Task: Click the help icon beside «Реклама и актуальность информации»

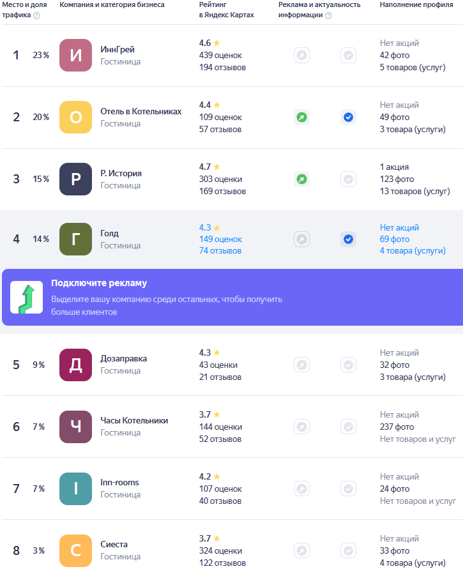Action: [328, 15]
